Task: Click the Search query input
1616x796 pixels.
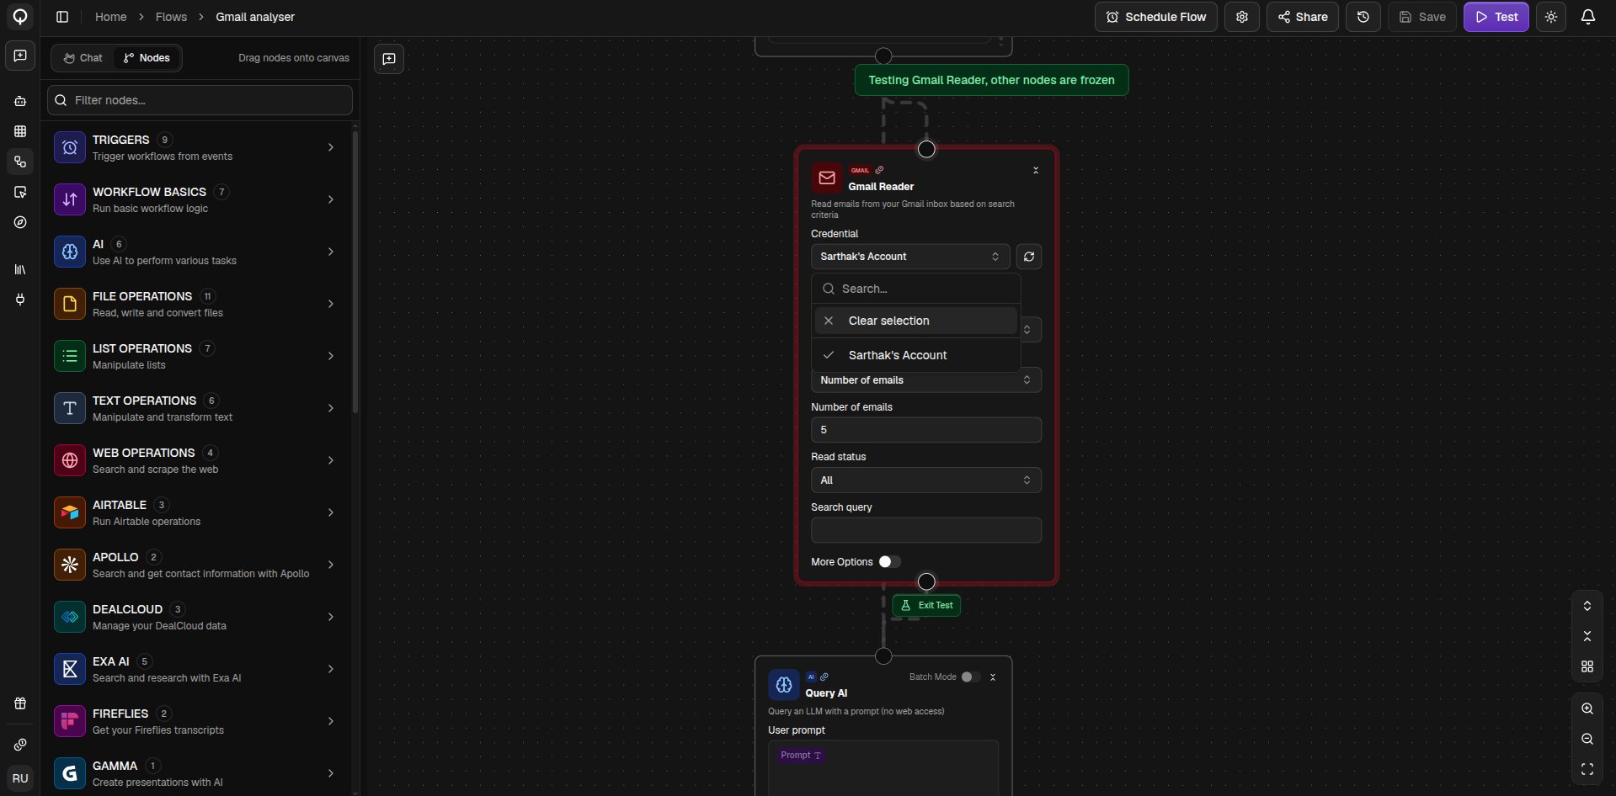Action: point(926,530)
